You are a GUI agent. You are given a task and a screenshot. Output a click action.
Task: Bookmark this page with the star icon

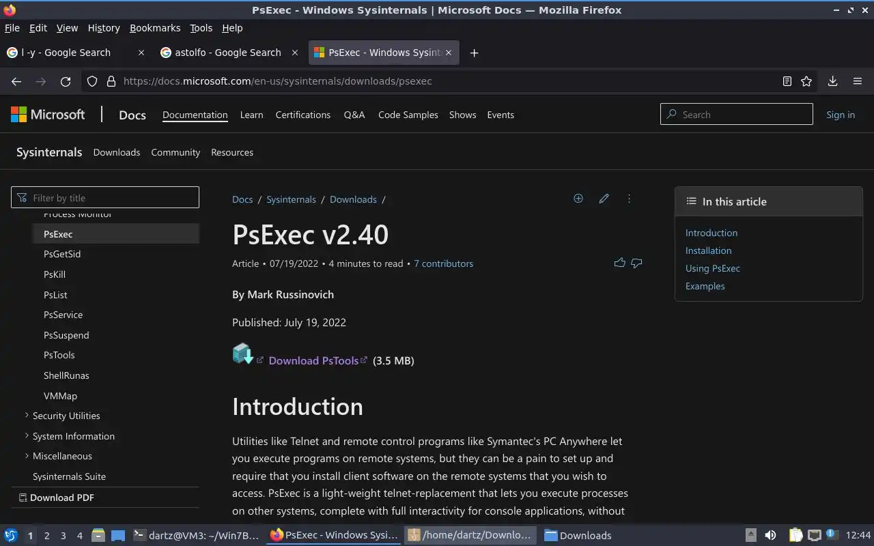tap(806, 81)
